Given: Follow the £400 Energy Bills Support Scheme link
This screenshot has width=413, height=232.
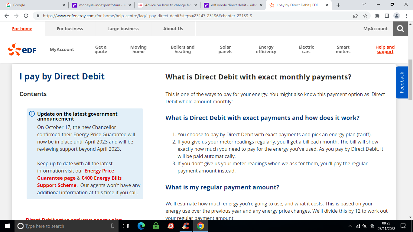Looking at the screenshot, I should click(x=79, y=182).
